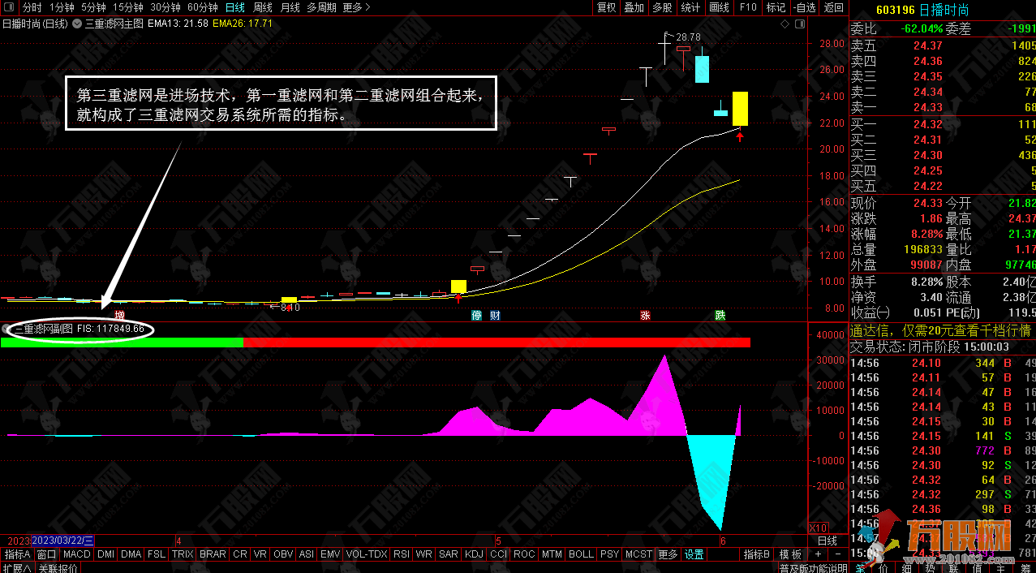The image size is (1036, 573).
Task: Switch sub-chart to FSL indicator
Action: pos(157,554)
